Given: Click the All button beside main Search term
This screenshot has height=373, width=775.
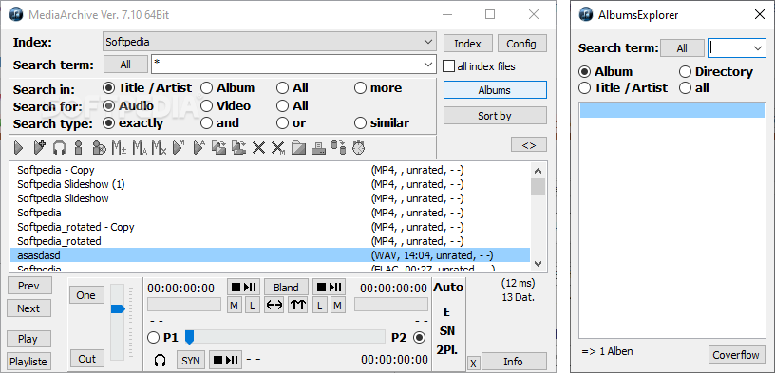Looking at the screenshot, I should (x=125, y=65).
